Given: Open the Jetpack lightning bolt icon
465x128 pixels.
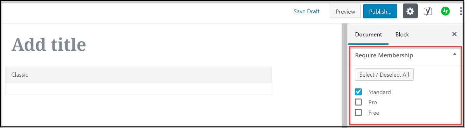Looking at the screenshot, I should coord(445,11).
